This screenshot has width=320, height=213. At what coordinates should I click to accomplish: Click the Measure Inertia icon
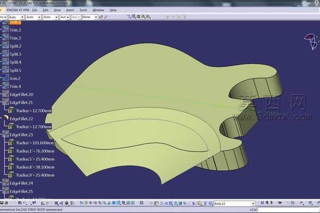271,203
